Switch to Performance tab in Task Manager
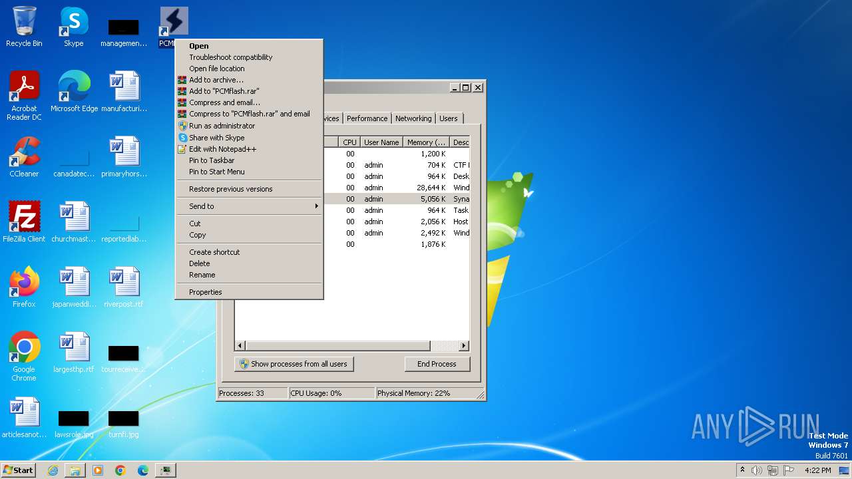Screen dimensions: 852x479 click(367, 118)
